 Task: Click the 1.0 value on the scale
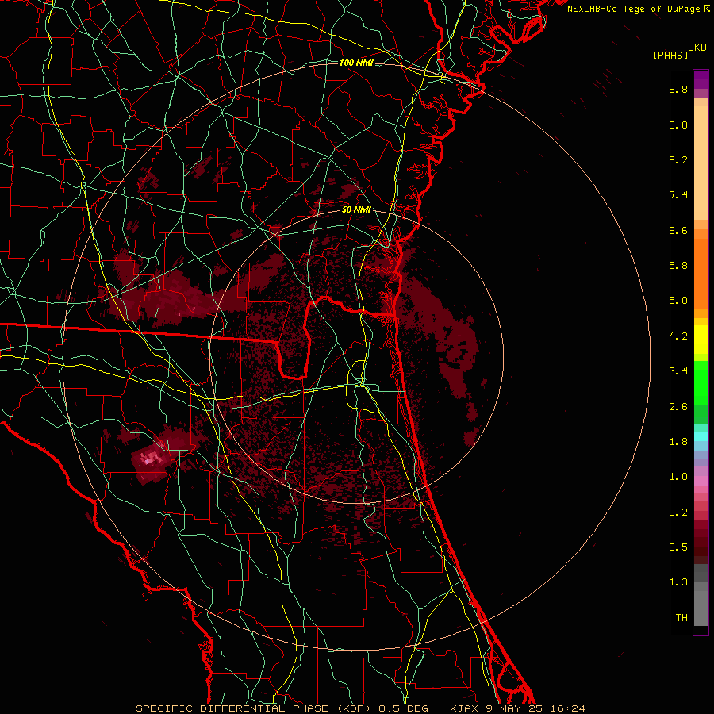pos(678,477)
